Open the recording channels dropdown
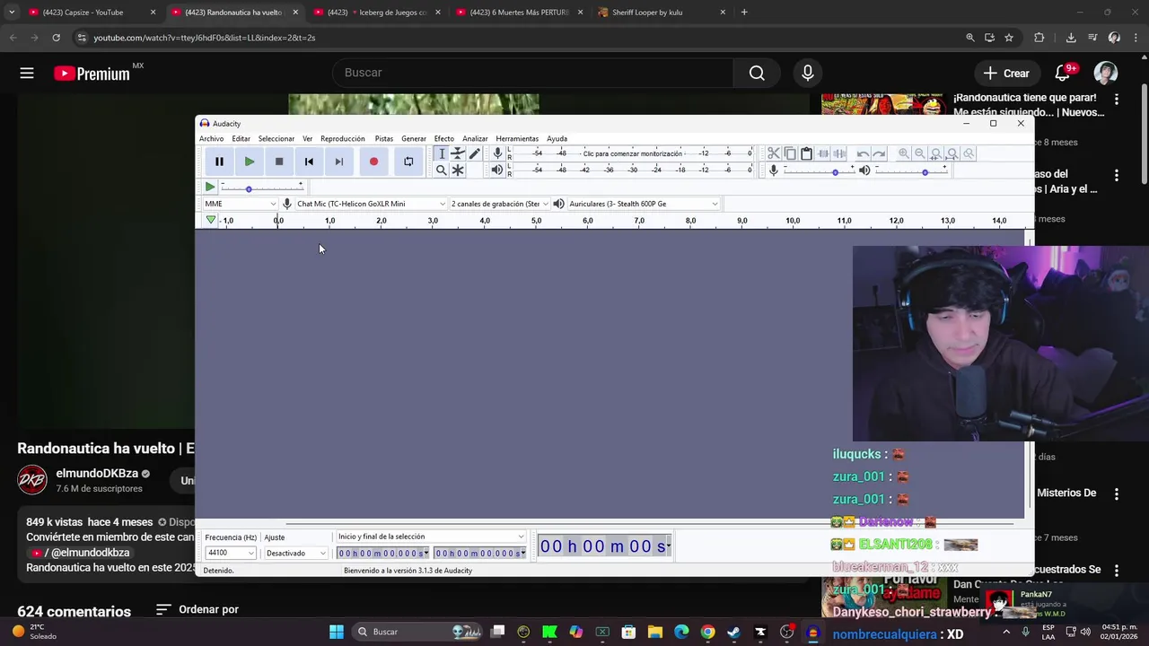The width and height of the screenshot is (1149, 646). (x=499, y=204)
